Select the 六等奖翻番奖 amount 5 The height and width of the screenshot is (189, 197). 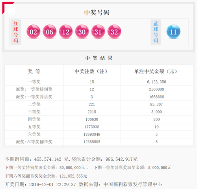tap(156, 142)
